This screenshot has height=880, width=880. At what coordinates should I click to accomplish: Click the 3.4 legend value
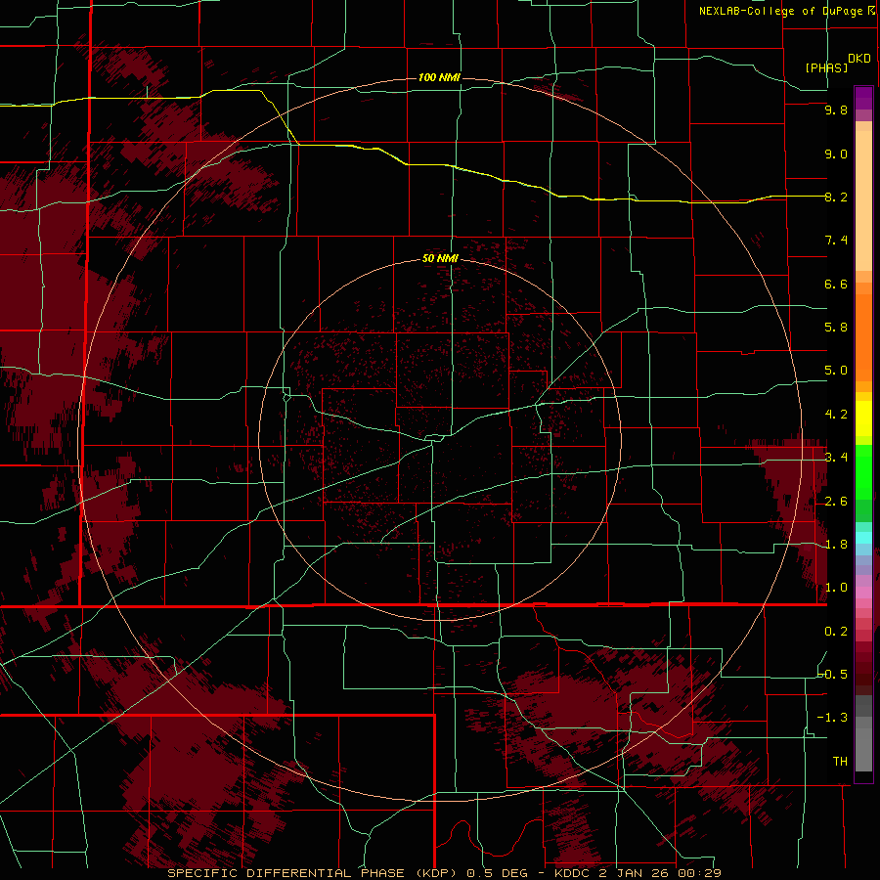coord(836,458)
